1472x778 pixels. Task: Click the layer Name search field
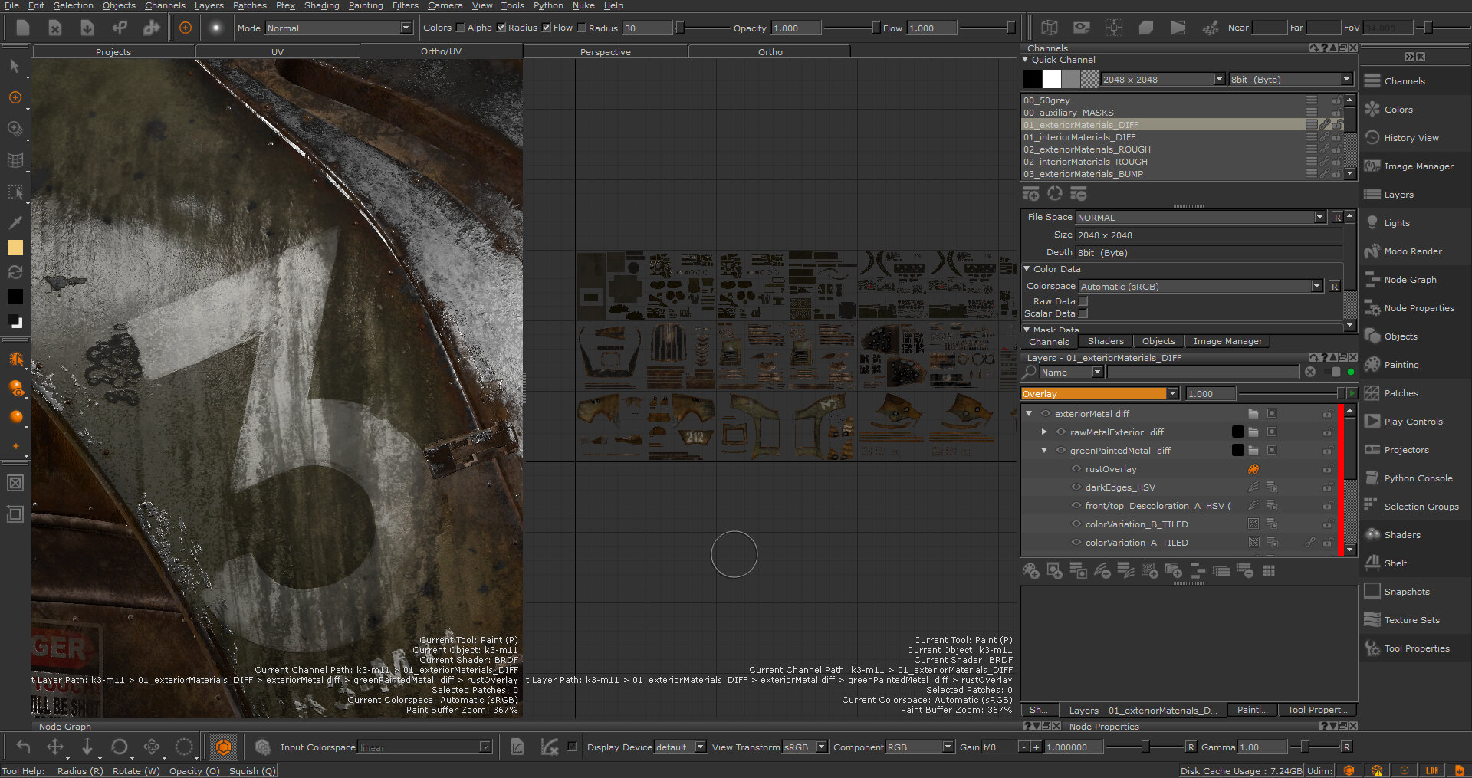point(1203,373)
